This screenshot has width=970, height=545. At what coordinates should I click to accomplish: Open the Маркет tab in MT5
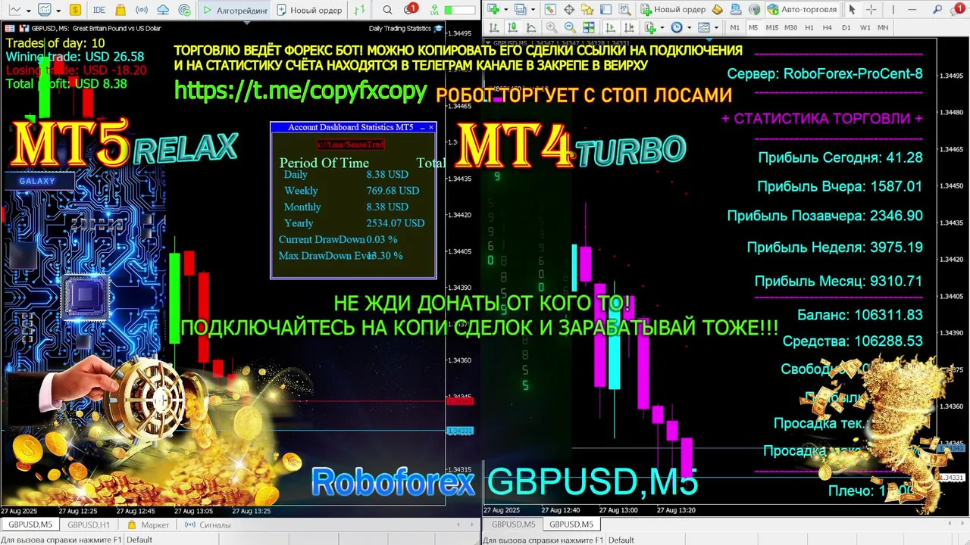click(x=149, y=525)
